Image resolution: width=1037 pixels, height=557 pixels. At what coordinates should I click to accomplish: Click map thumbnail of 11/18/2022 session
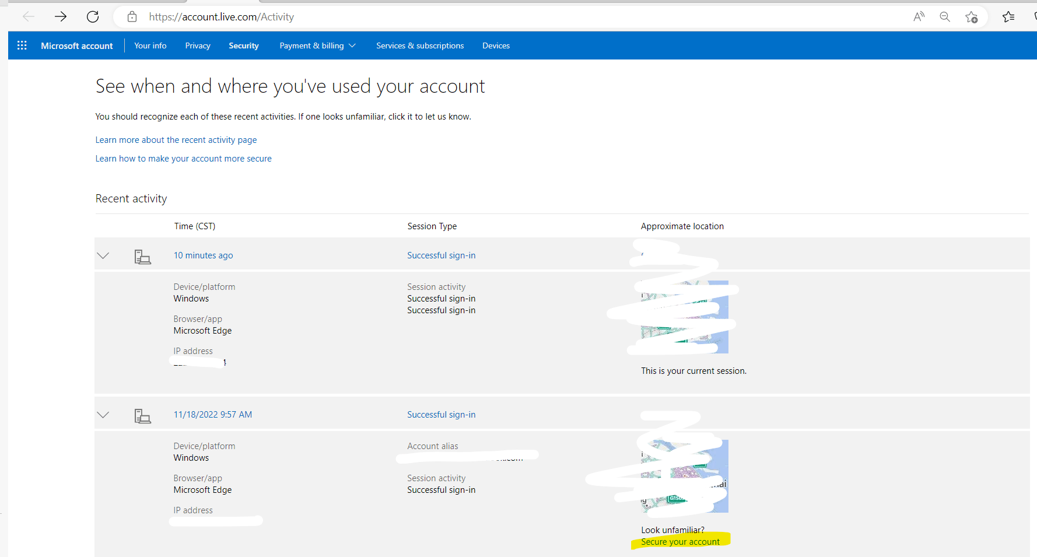point(685,476)
